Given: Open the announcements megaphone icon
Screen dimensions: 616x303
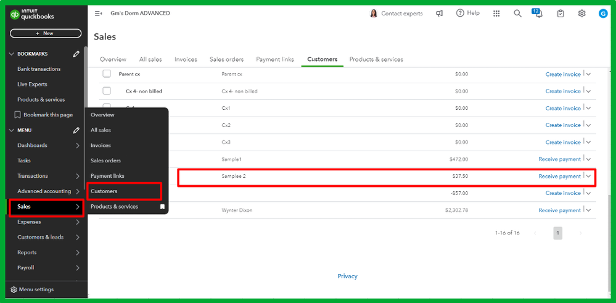Looking at the screenshot, I should click(x=439, y=14).
